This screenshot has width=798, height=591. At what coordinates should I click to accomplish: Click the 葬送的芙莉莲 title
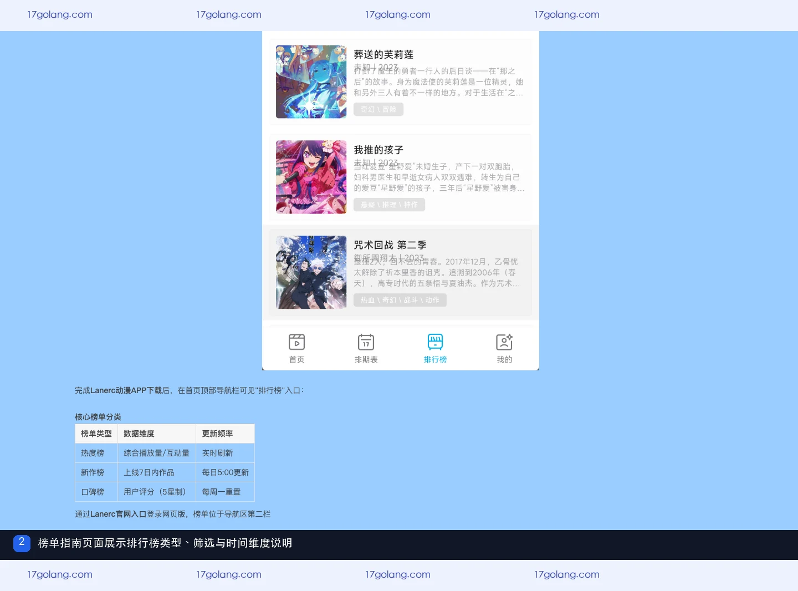pos(383,54)
